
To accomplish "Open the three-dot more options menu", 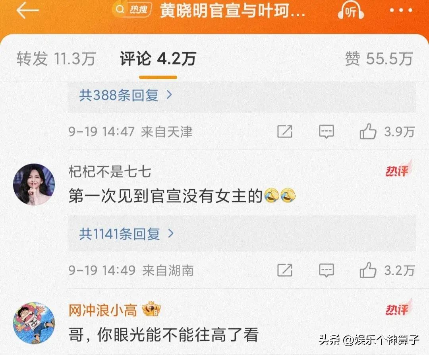I will coord(401,10).
